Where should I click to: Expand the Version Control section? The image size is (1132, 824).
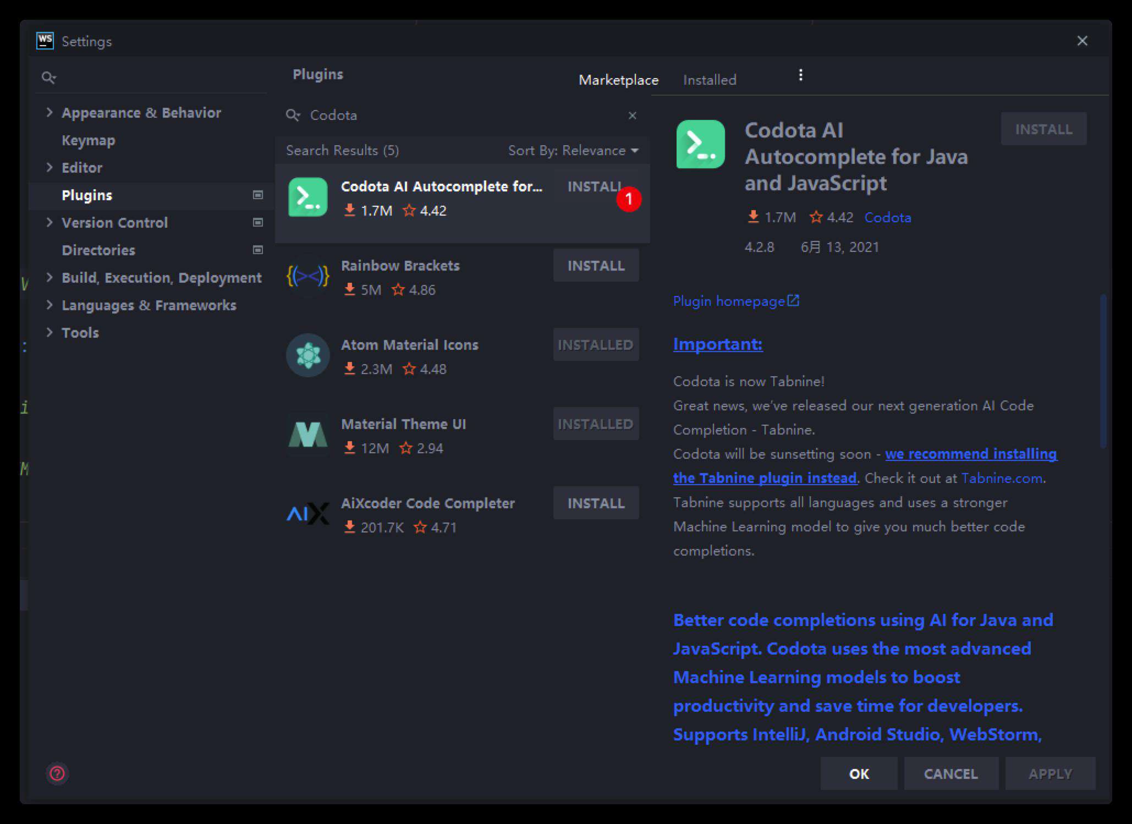[50, 222]
